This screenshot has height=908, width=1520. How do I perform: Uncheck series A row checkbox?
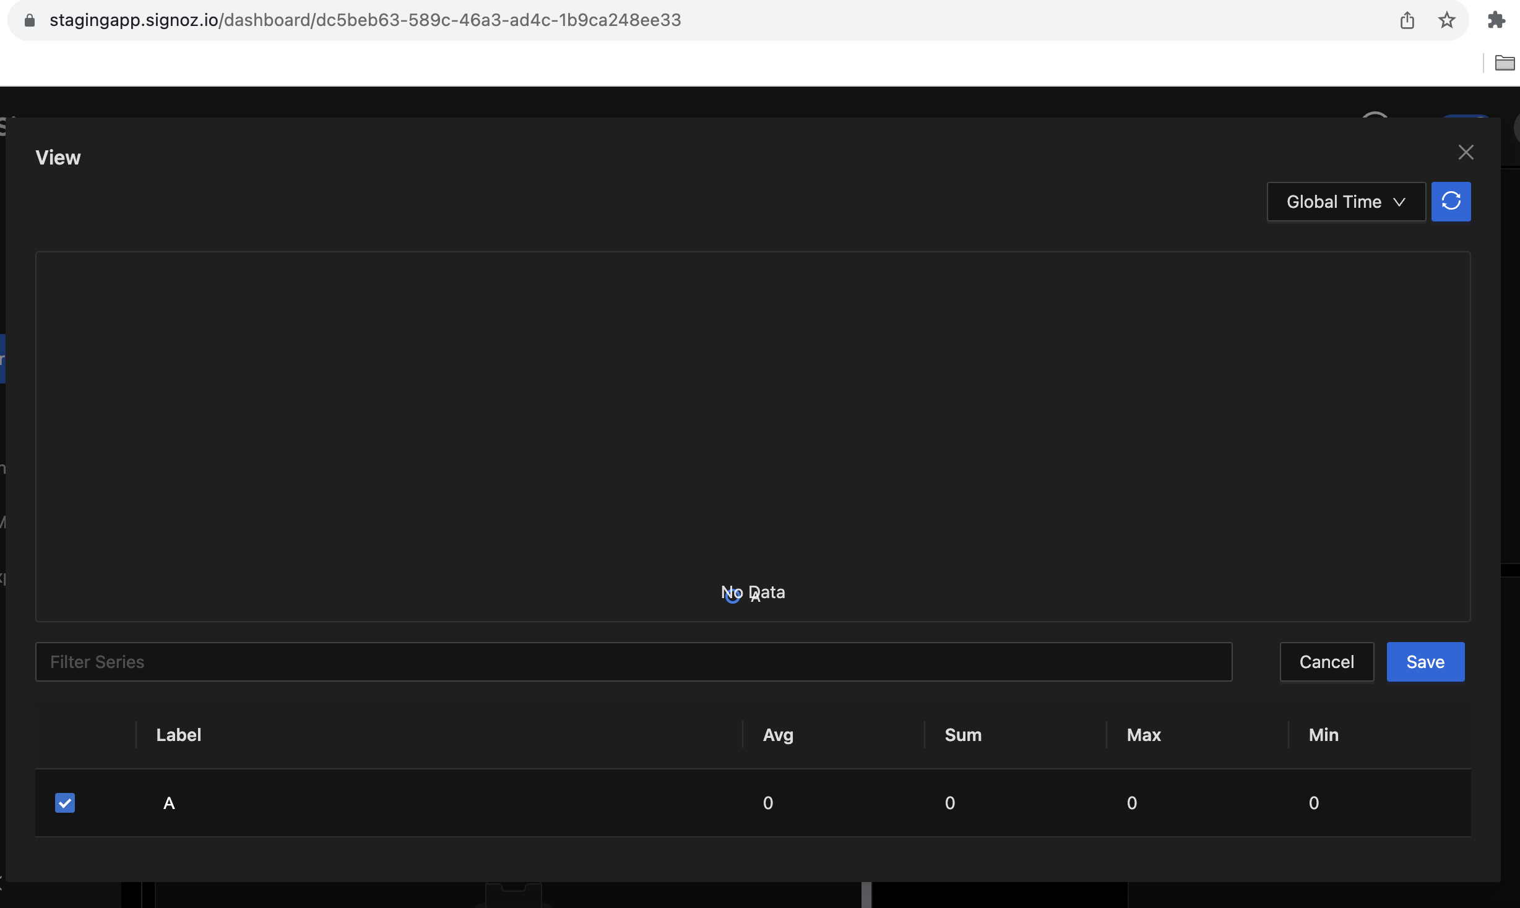[x=65, y=802]
